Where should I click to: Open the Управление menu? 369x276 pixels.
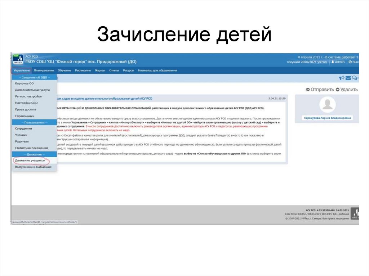click(x=22, y=71)
